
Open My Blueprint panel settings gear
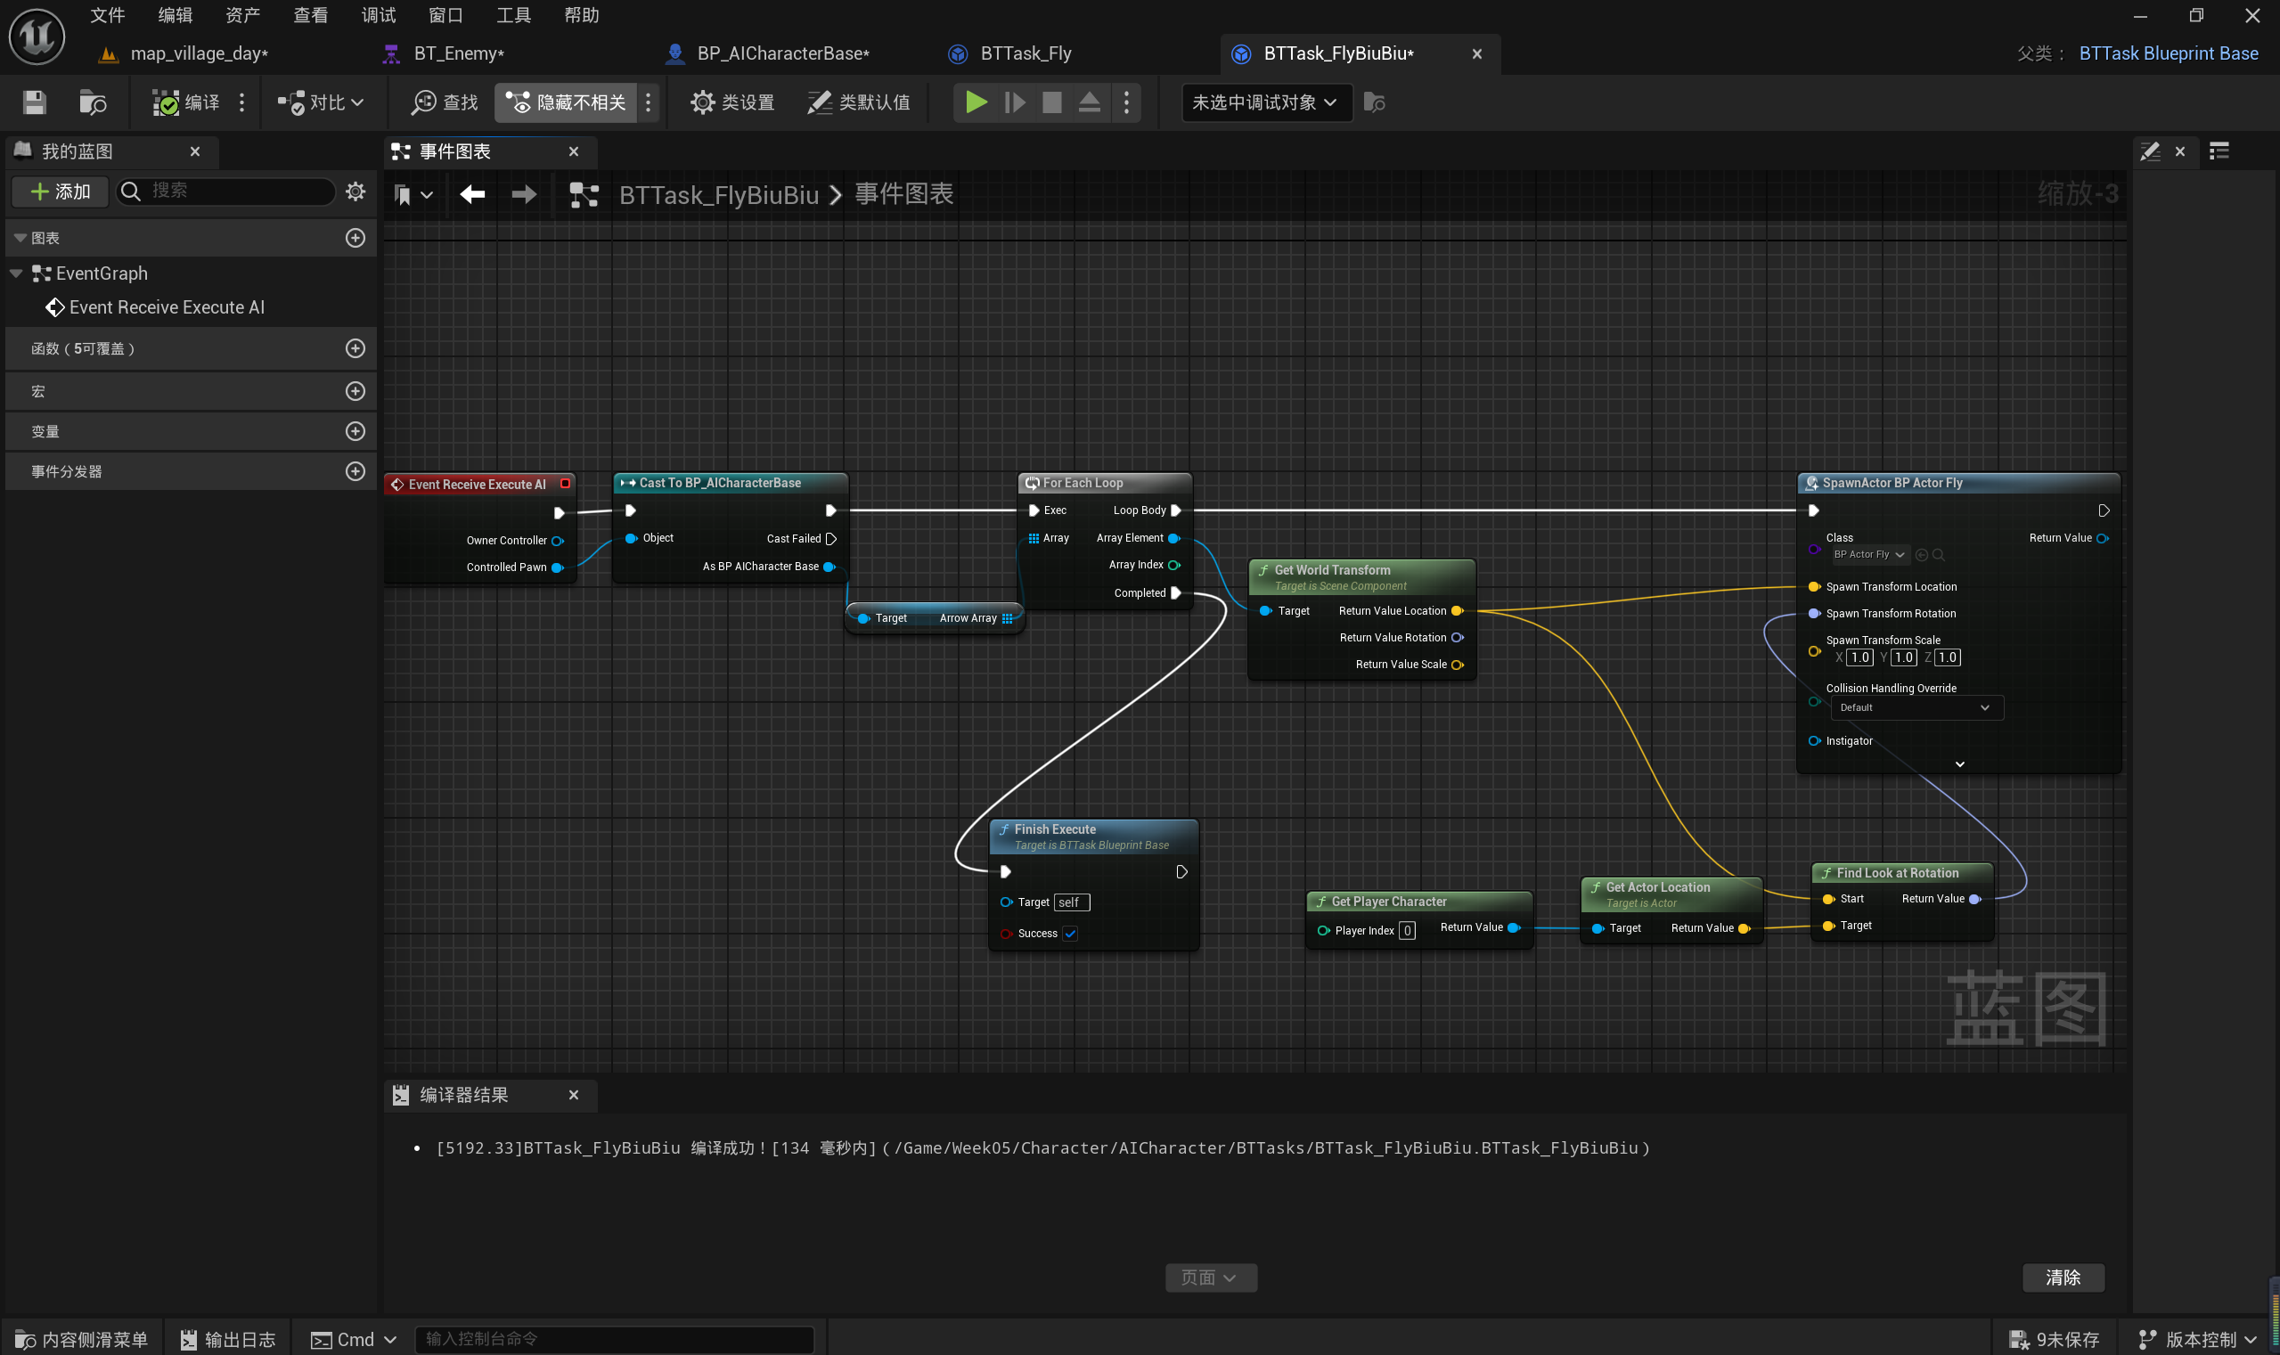point(355,191)
